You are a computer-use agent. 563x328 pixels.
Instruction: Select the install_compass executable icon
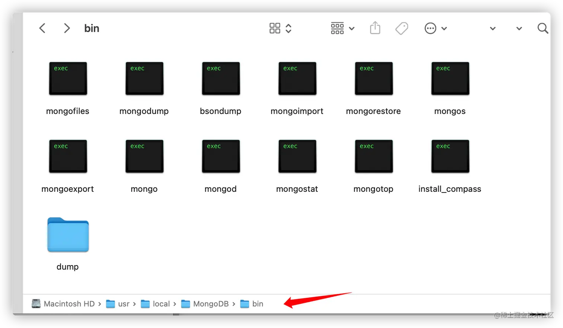[x=450, y=156]
